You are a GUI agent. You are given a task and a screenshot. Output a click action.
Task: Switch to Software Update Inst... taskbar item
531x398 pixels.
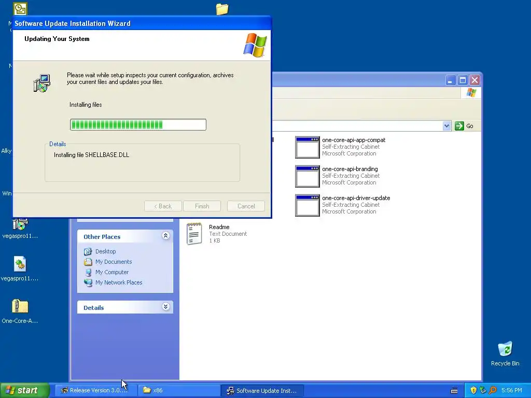[262, 390]
